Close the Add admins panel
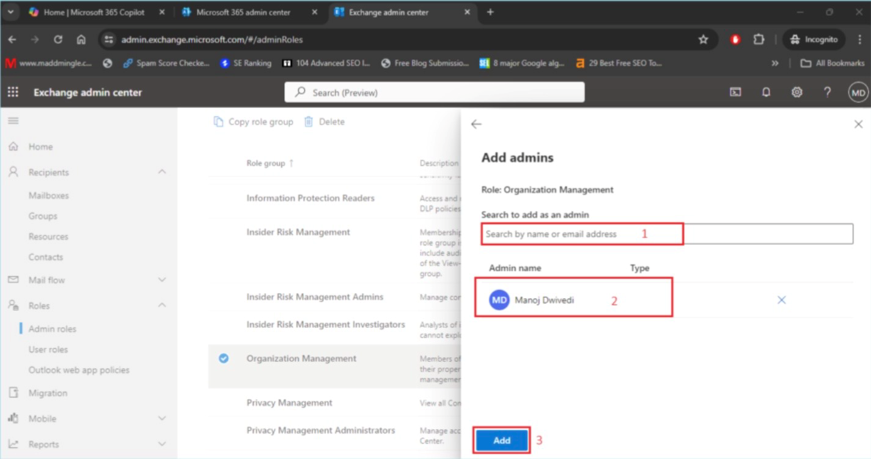 (x=858, y=124)
